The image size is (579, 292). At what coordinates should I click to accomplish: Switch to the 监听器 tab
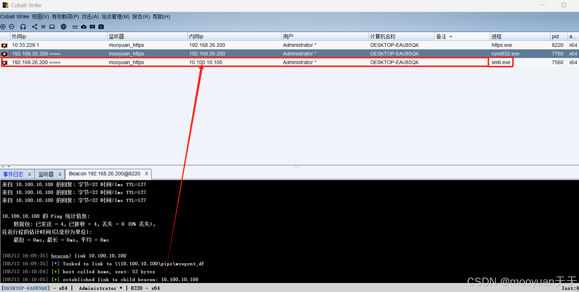click(46, 174)
